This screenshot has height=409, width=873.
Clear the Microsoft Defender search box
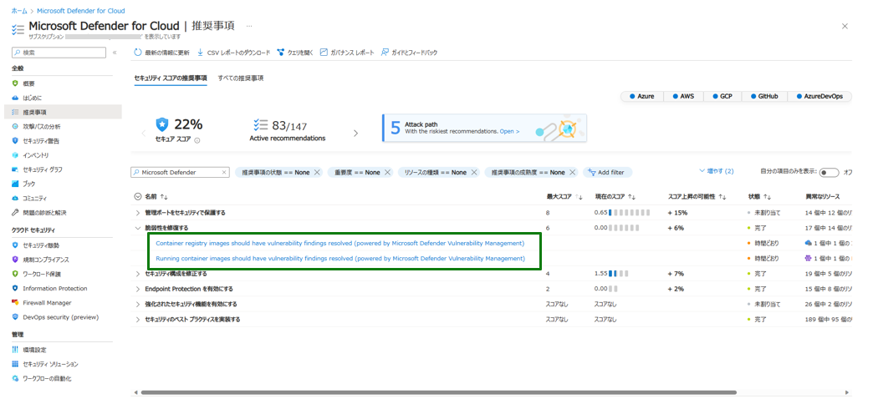pos(224,173)
